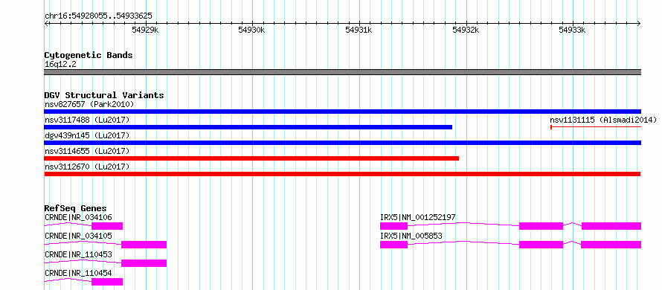Click the nsv3114655 (Lu2017) label
This screenshot has height=290, width=662.
(x=87, y=151)
